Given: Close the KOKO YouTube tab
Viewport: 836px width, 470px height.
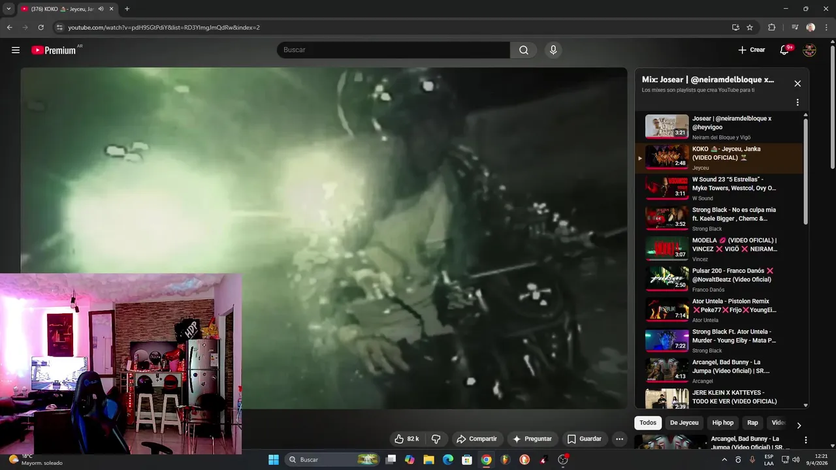Looking at the screenshot, I should coord(112,9).
